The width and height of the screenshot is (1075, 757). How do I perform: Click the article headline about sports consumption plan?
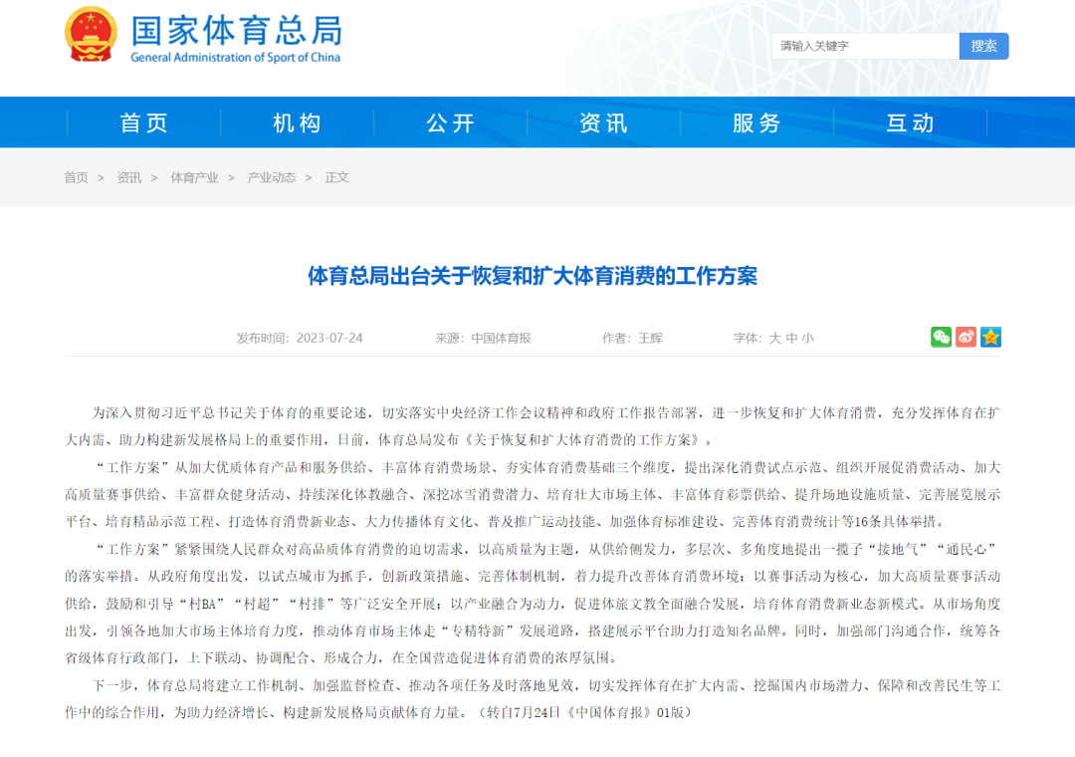point(537,276)
